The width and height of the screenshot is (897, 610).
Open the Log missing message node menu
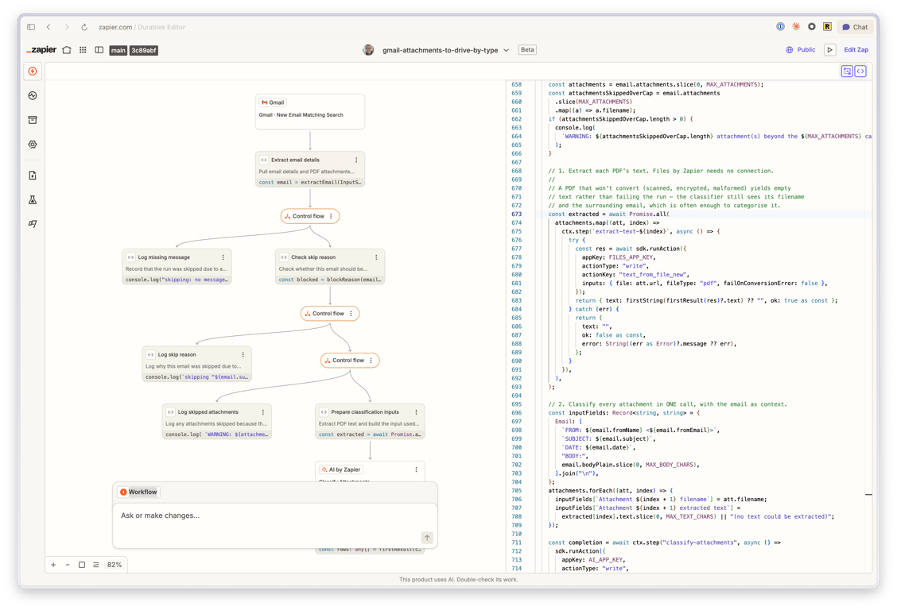[223, 257]
